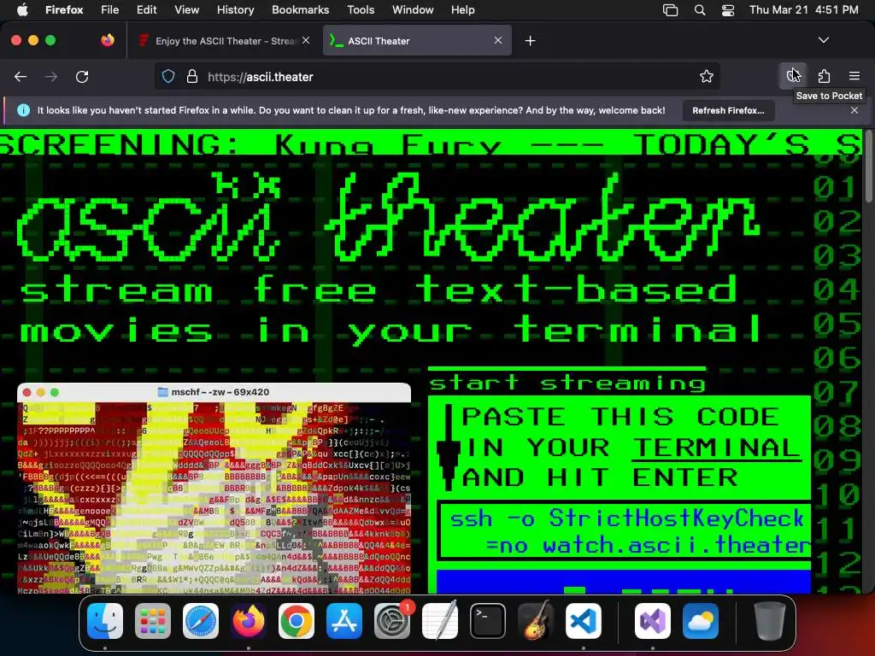Open the cloud weather app in Dock
Screen dimensions: 875x656
pos(701,621)
